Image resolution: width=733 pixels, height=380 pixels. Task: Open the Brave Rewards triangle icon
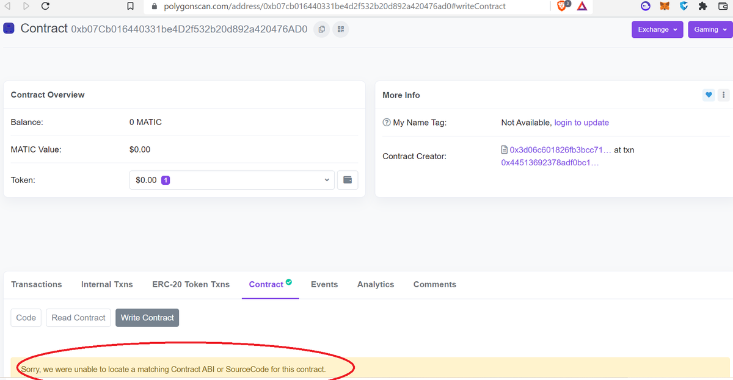click(x=582, y=6)
